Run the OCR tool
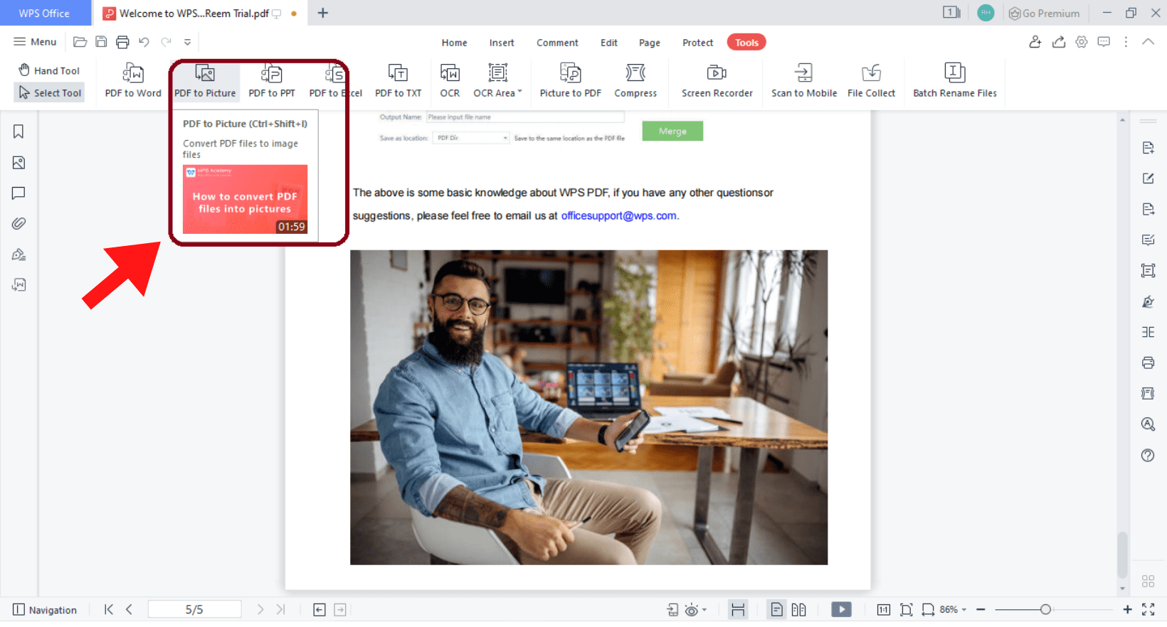This screenshot has height=627, width=1167. click(450, 80)
